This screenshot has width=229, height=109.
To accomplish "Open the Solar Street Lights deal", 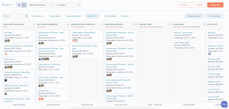I will pyautogui.click(x=182, y=43).
